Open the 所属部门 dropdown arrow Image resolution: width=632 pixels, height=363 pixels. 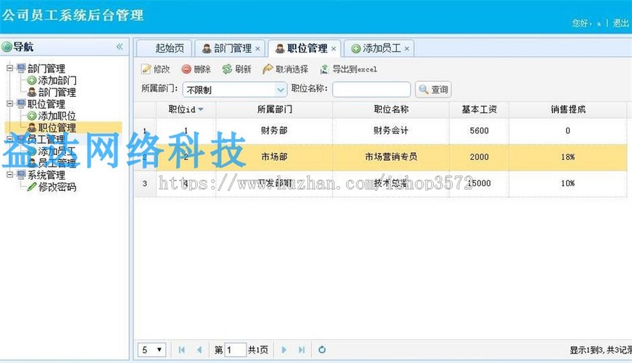click(280, 89)
